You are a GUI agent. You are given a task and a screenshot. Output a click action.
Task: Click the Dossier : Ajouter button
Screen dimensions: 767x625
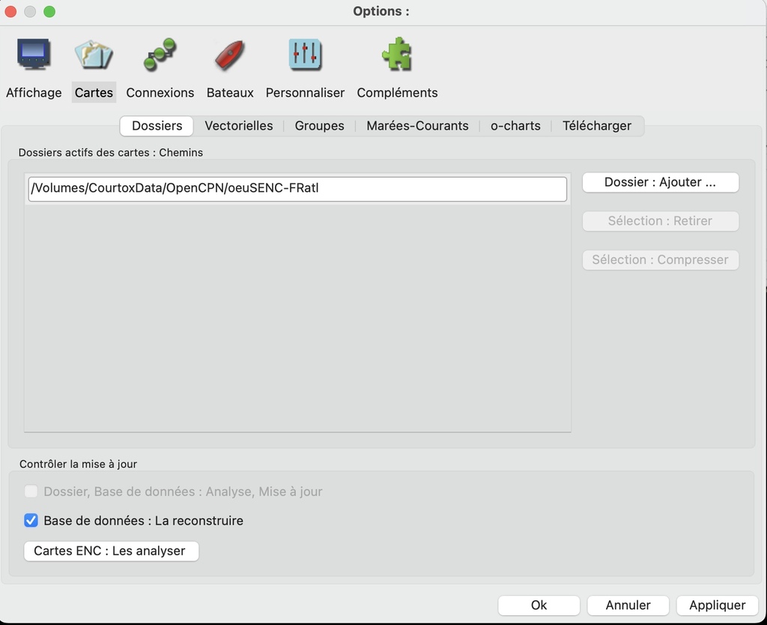pyautogui.click(x=660, y=182)
